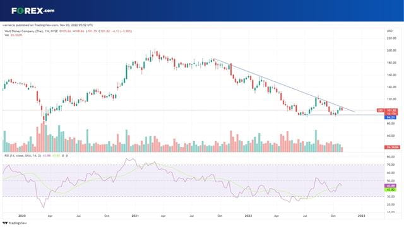Viewport: 404px width, 227px height.
Task: Click the 60.00 price axis label
Action: tap(391, 136)
